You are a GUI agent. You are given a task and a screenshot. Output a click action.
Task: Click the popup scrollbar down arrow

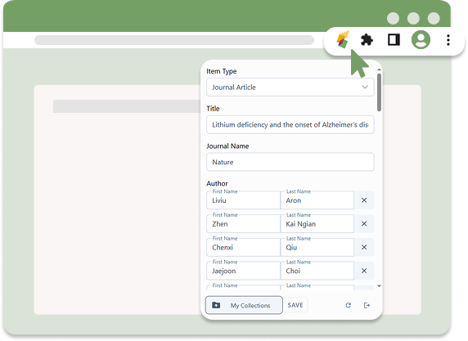tap(379, 286)
